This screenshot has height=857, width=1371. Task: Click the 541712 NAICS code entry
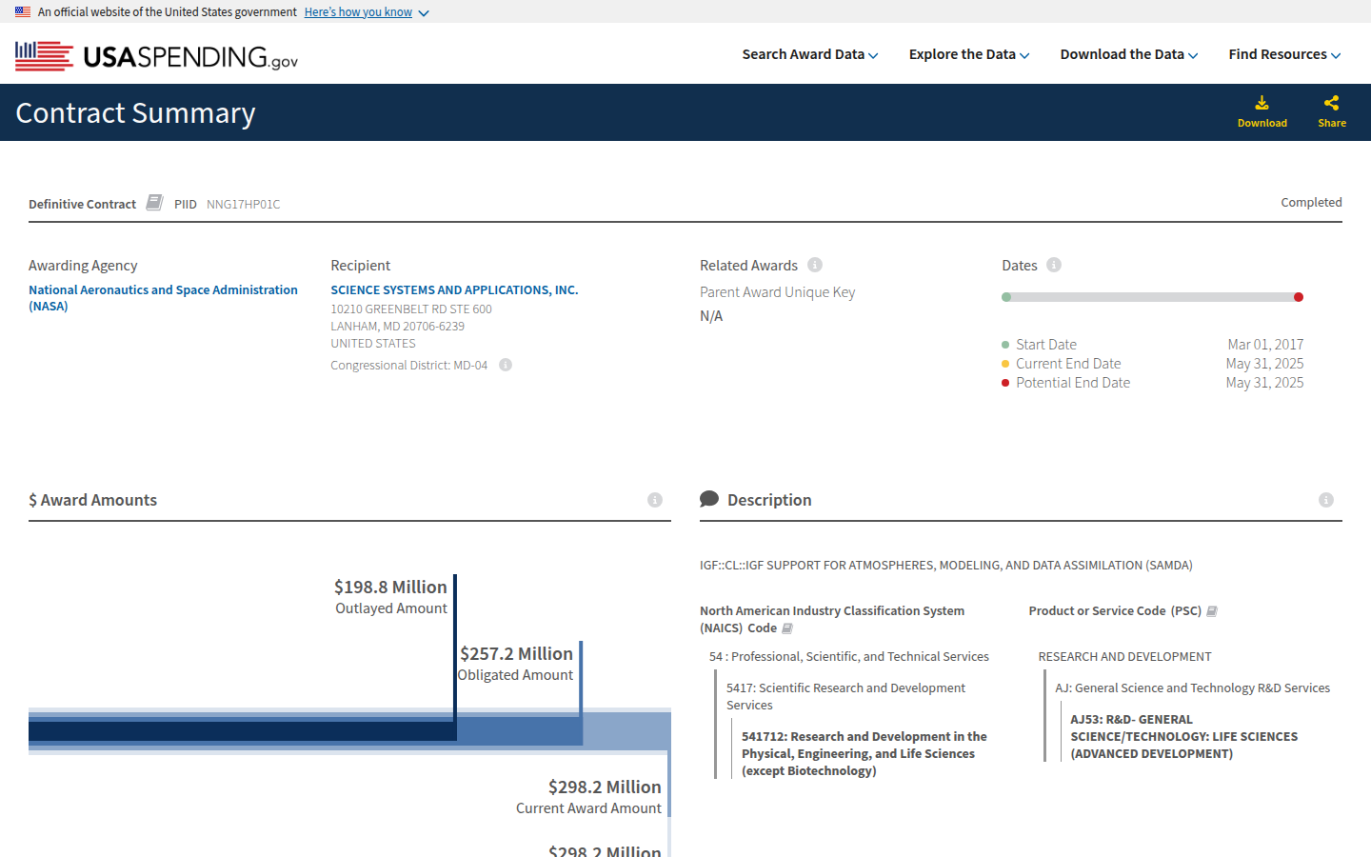tap(864, 753)
